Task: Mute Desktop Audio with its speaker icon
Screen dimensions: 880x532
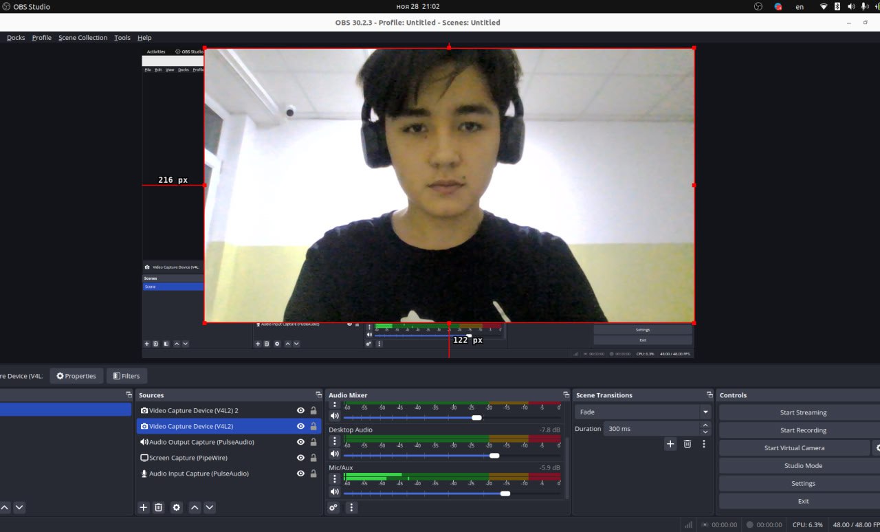Action: tap(335, 454)
